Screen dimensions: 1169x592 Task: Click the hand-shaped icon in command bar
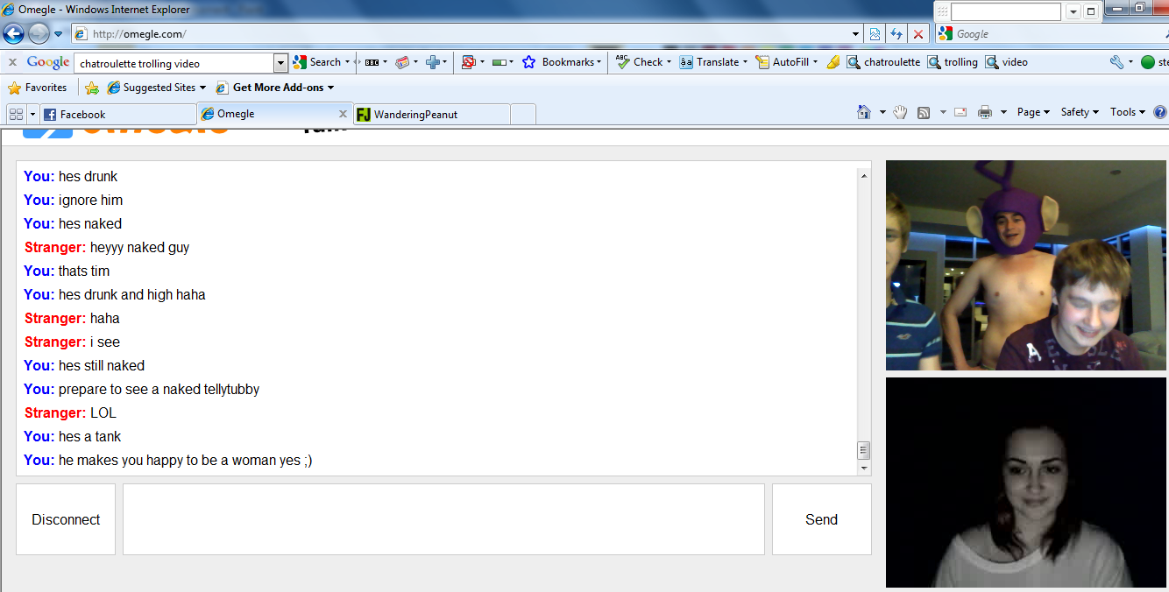coord(900,112)
